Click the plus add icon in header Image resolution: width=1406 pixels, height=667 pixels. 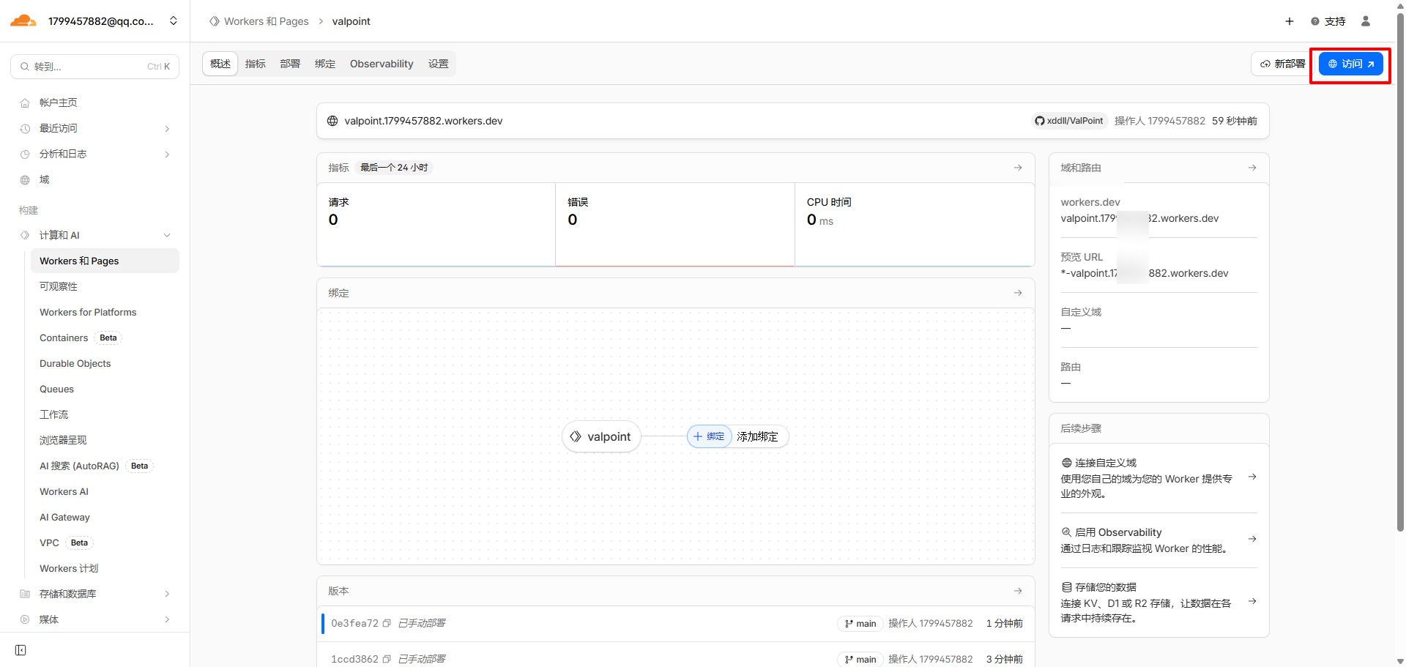[1290, 21]
